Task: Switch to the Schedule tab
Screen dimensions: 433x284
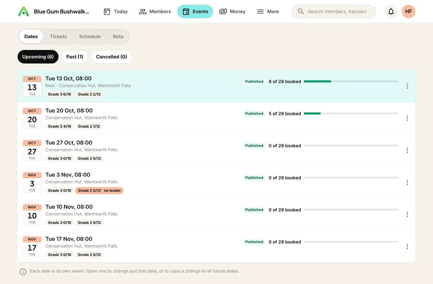Action: (90, 36)
